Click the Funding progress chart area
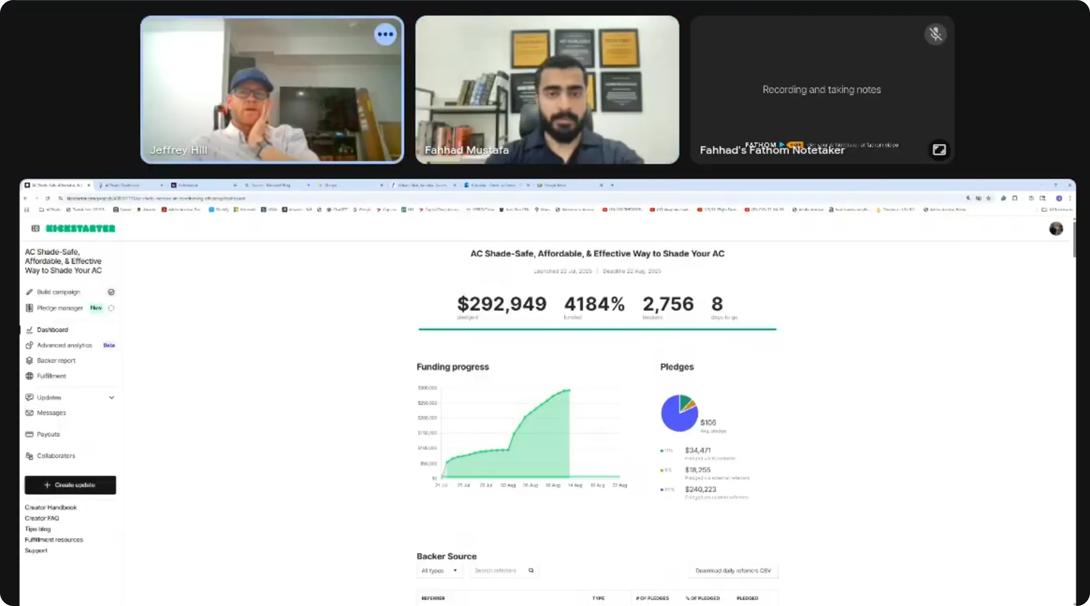This screenshot has width=1090, height=606. tap(531, 434)
